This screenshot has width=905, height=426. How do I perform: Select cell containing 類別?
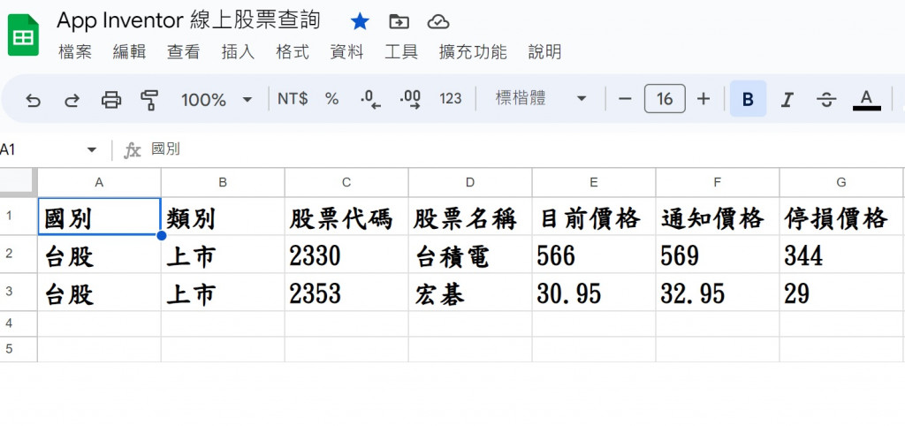pos(223,217)
